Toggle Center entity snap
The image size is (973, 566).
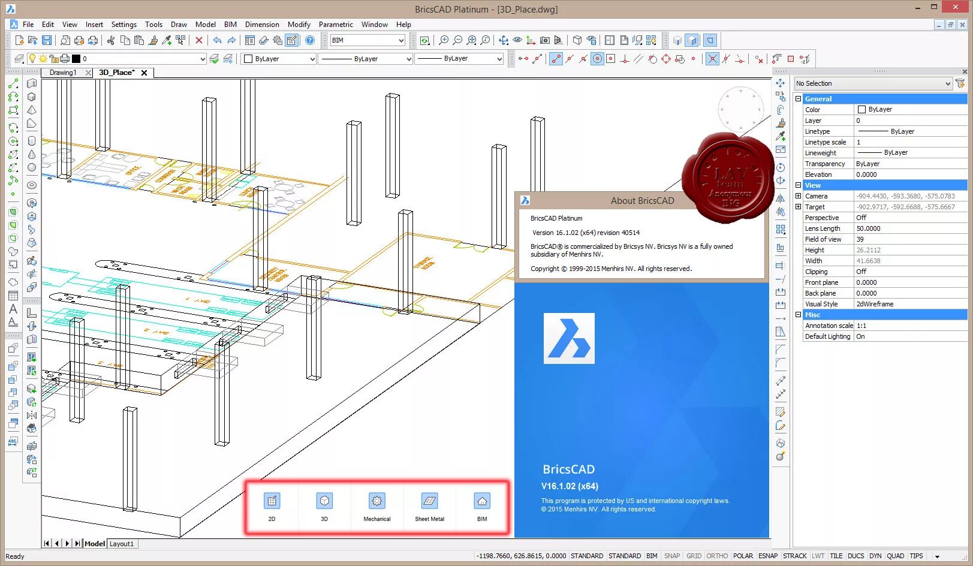pyautogui.click(x=597, y=59)
